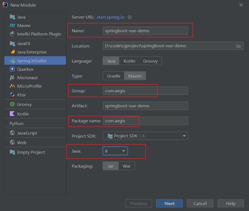
Task: Select Groovy language option
Action: [150, 61]
